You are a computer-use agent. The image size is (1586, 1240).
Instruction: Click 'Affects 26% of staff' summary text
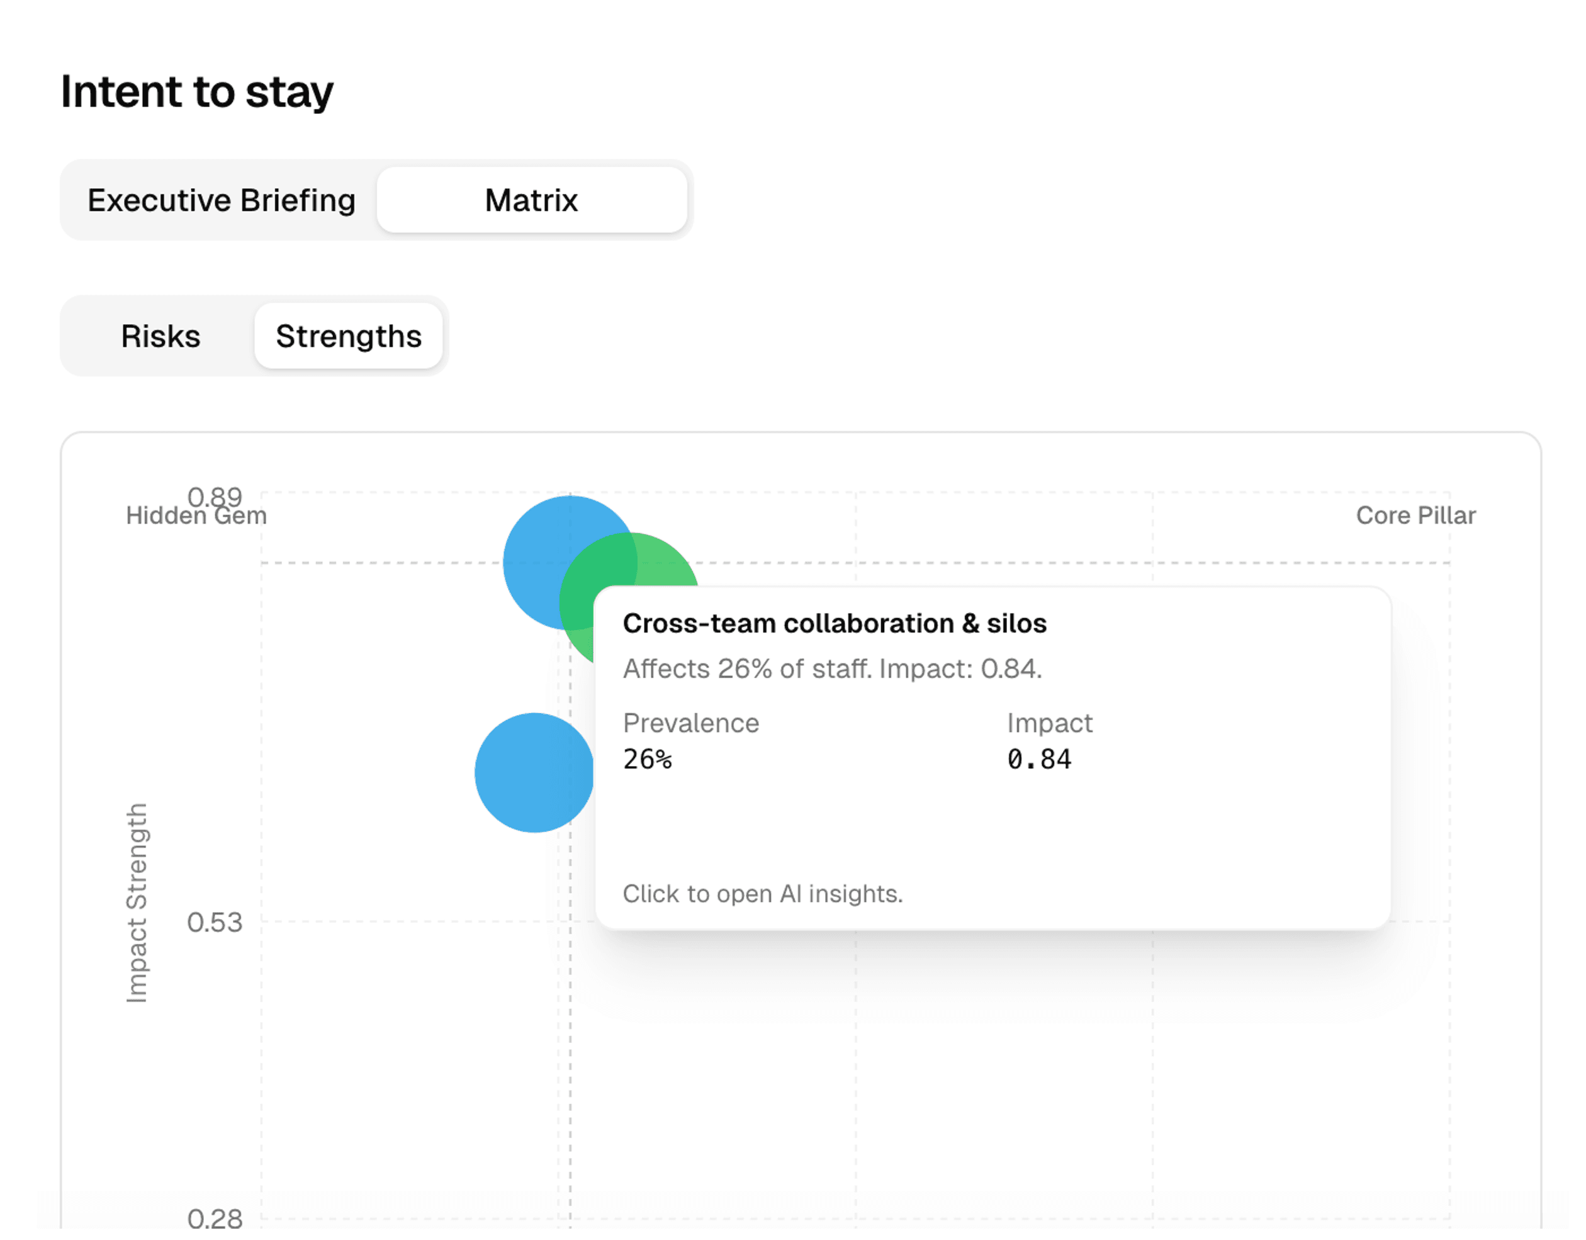831,668
